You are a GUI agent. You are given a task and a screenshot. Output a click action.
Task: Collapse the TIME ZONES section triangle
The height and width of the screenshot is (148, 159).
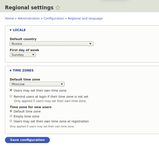(10, 70)
